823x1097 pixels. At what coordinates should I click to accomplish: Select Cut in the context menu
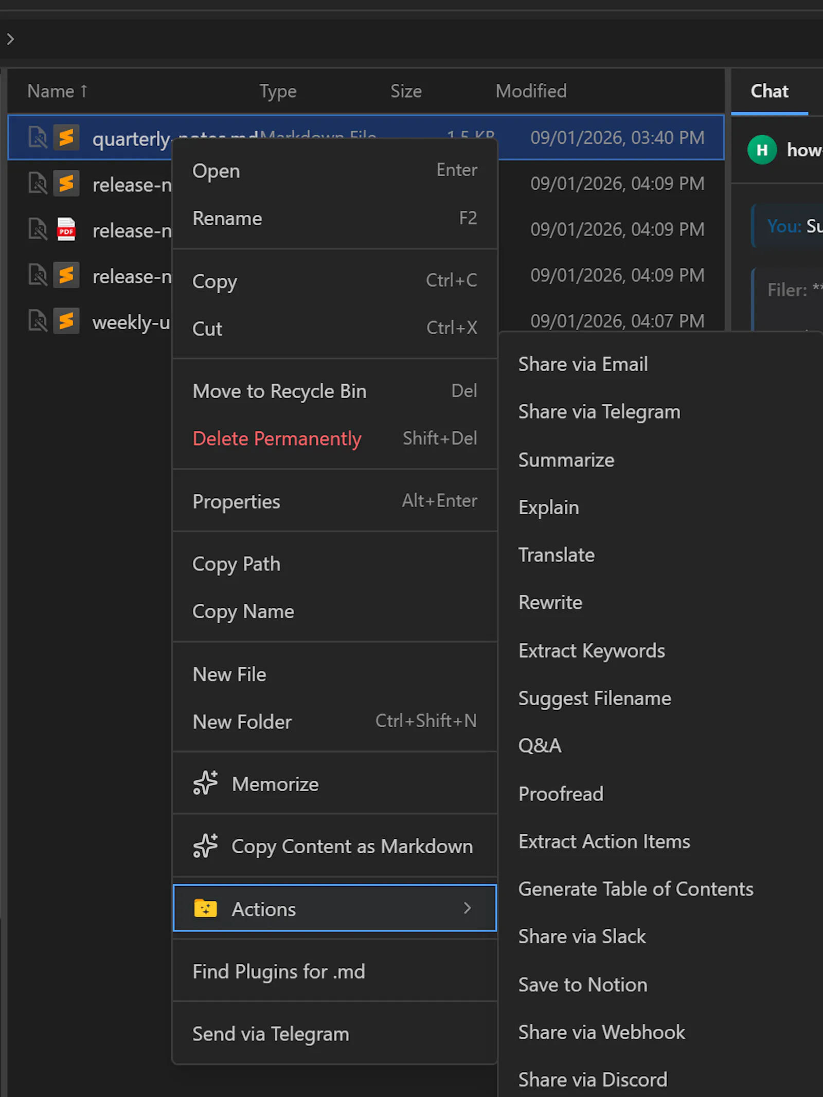[x=335, y=328]
